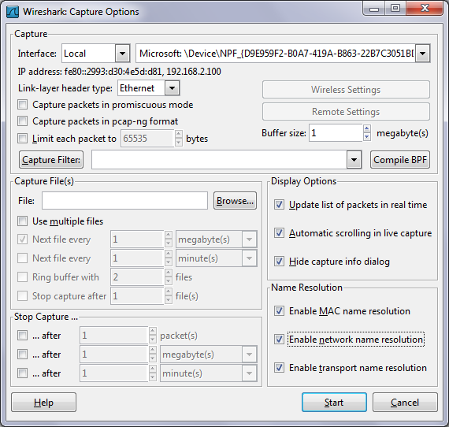
Task: Uncheck Enable MAC name resolution
Action: click(x=279, y=311)
